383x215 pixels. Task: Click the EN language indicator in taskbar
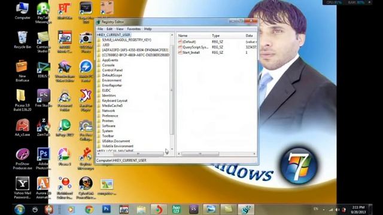pos(315,209)
